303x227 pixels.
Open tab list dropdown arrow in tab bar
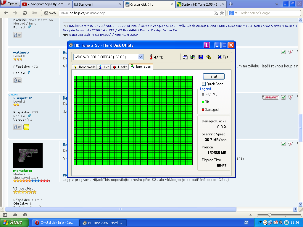pos(277,4)
